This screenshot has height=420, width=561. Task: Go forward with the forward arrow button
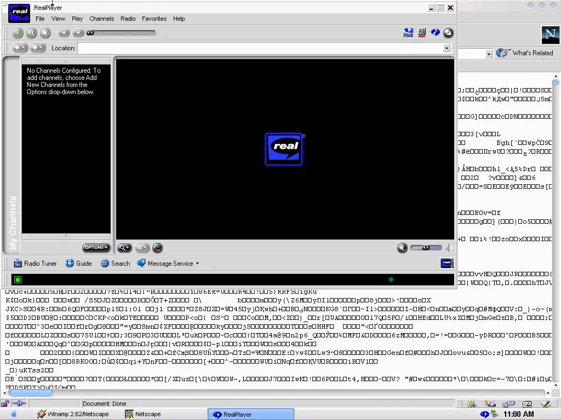[37, 48]
